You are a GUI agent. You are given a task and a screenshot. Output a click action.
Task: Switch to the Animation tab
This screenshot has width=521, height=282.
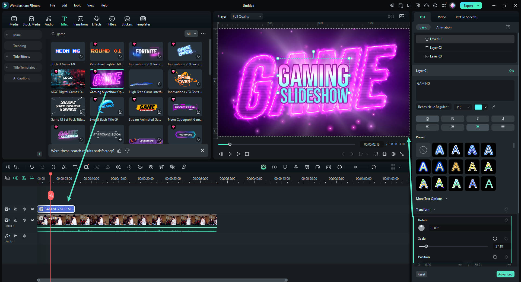point(444,27)
